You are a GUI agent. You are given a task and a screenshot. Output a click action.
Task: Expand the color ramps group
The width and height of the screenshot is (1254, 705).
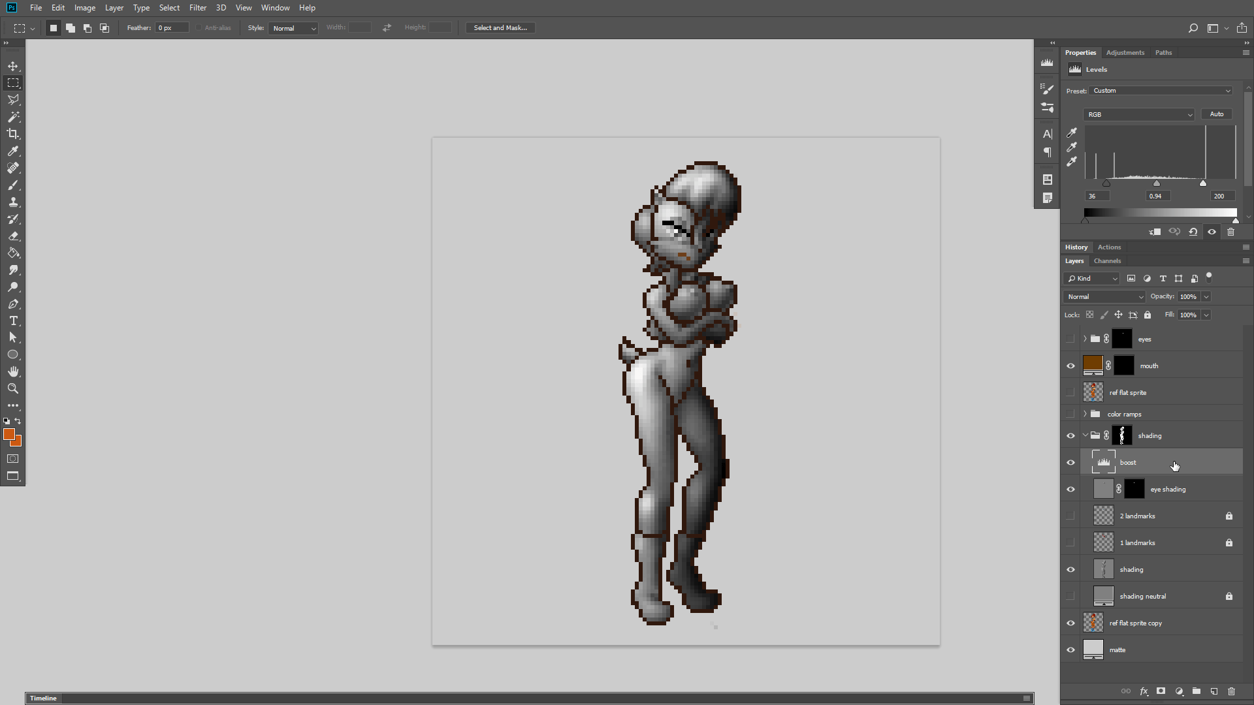(x=1085, y=413)
